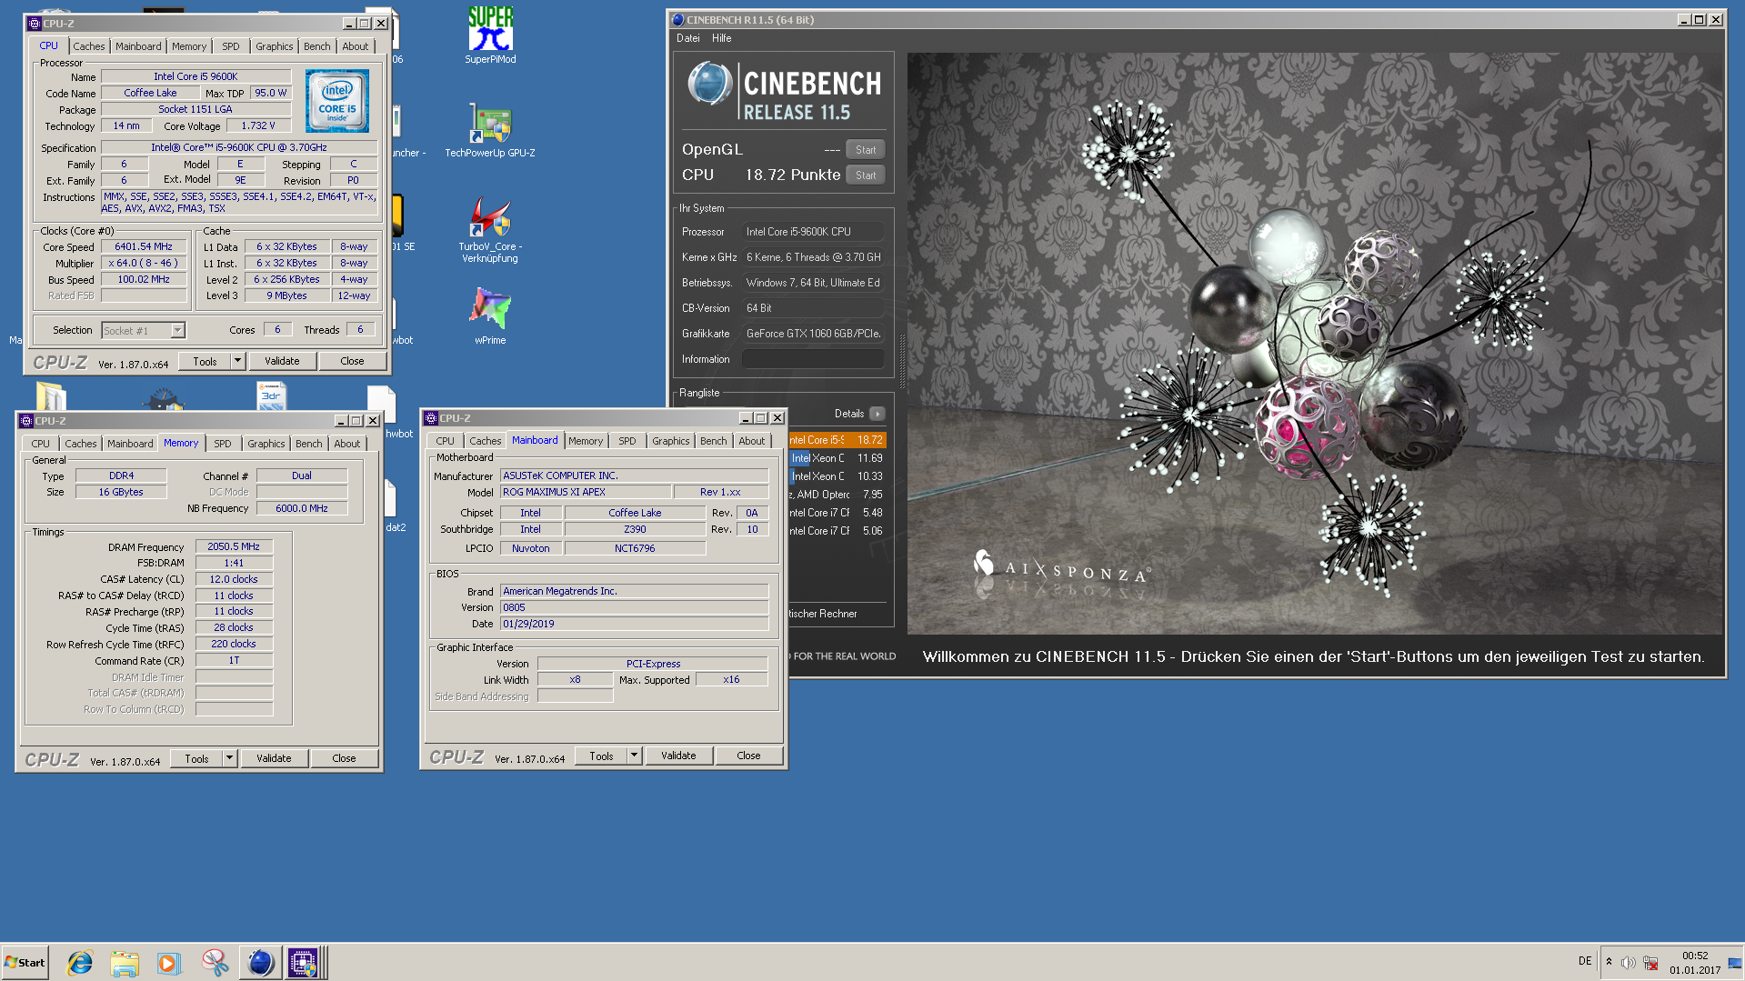1745x981 pixels.
Task: Open the Bench tab in the CPU window
Action: [317, 46]
